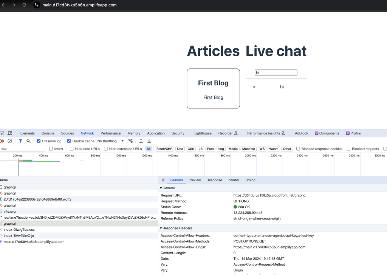Import HAR file upload icon
Screen dimensions: 387x275
coord(141,141)
